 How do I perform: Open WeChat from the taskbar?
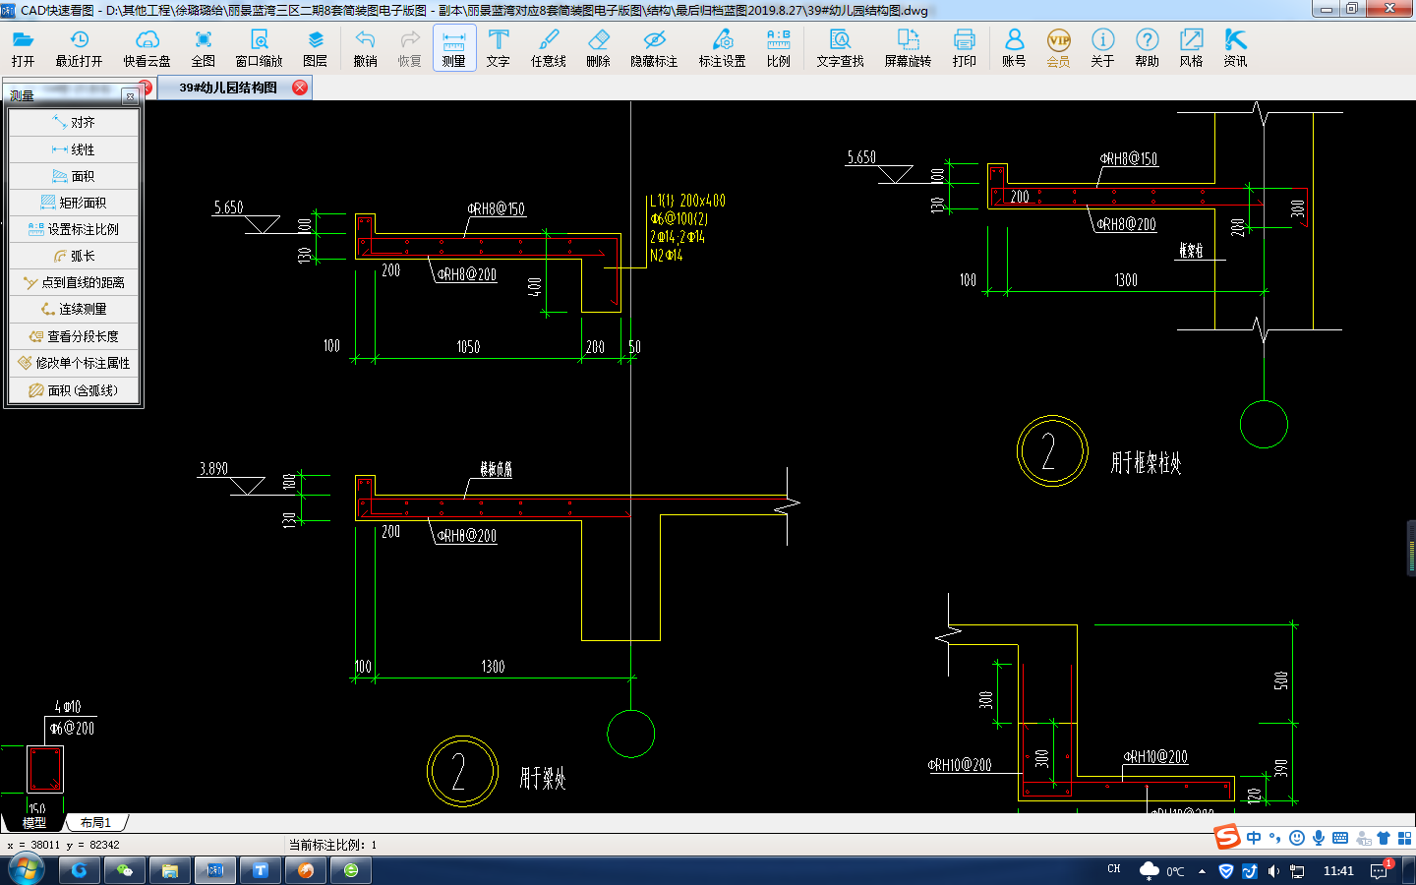125,870
